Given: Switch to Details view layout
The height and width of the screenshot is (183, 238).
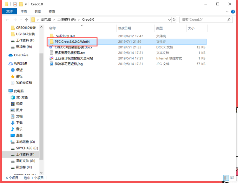Looking at the screenshot, I should pos(226,178).
